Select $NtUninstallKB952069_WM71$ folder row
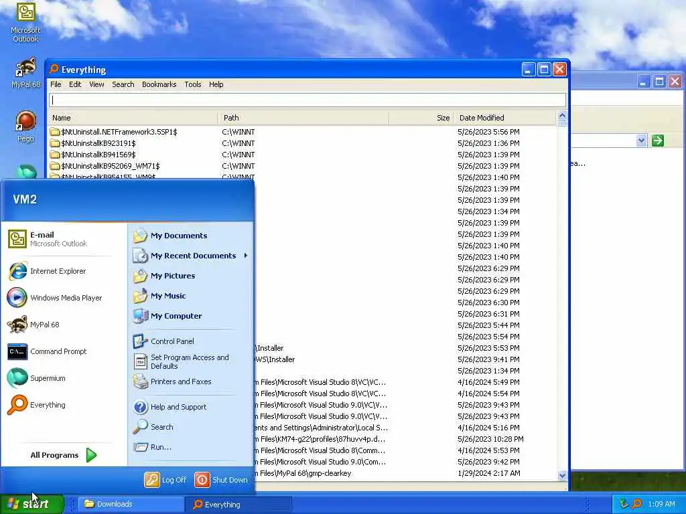 click(302, 166)
